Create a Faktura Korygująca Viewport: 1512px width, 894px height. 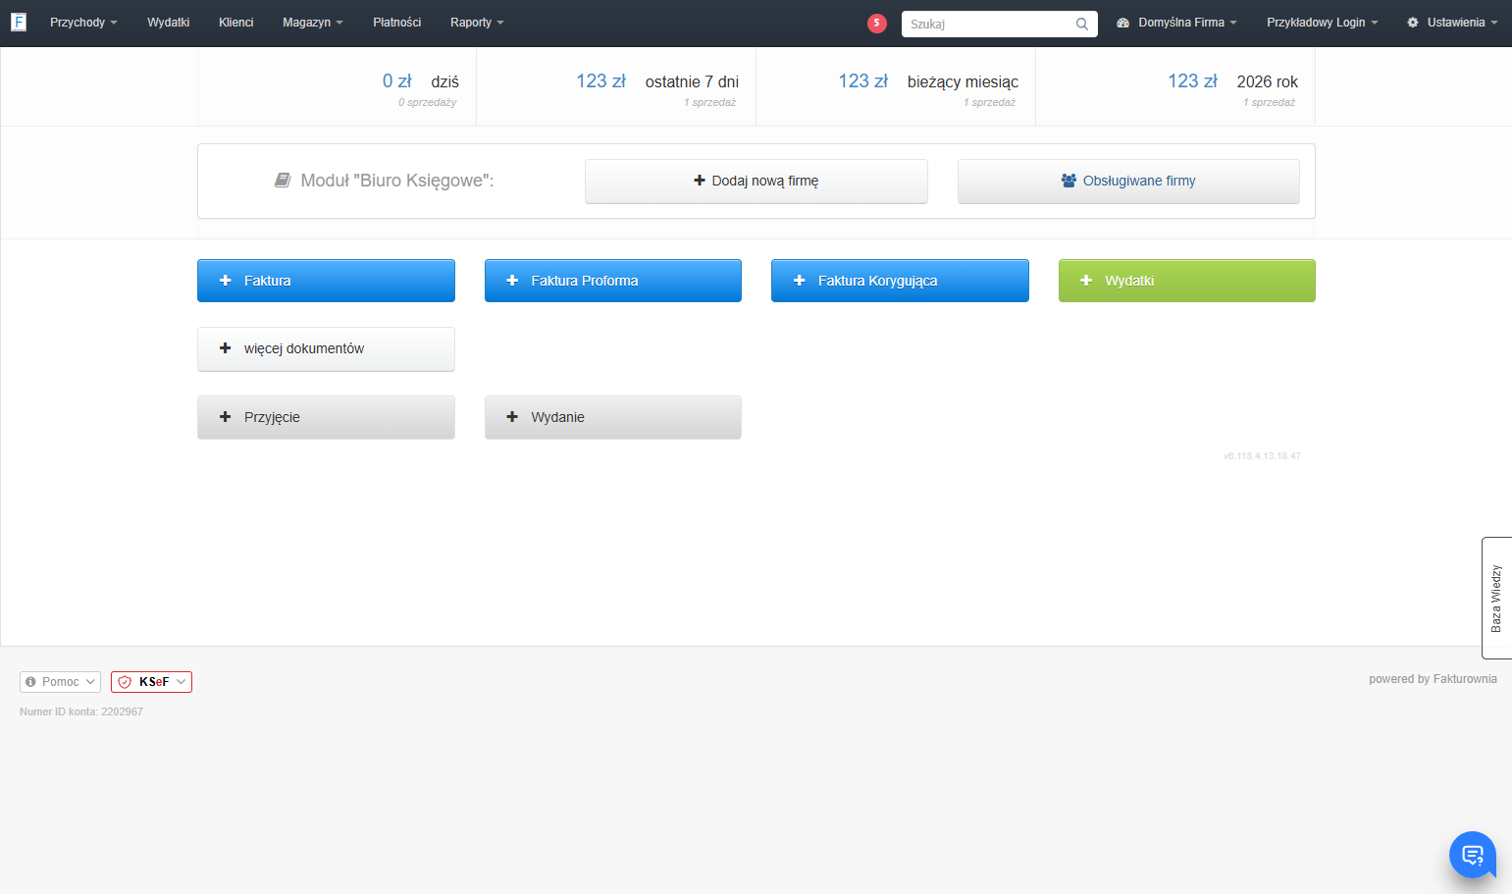(900, 281)
